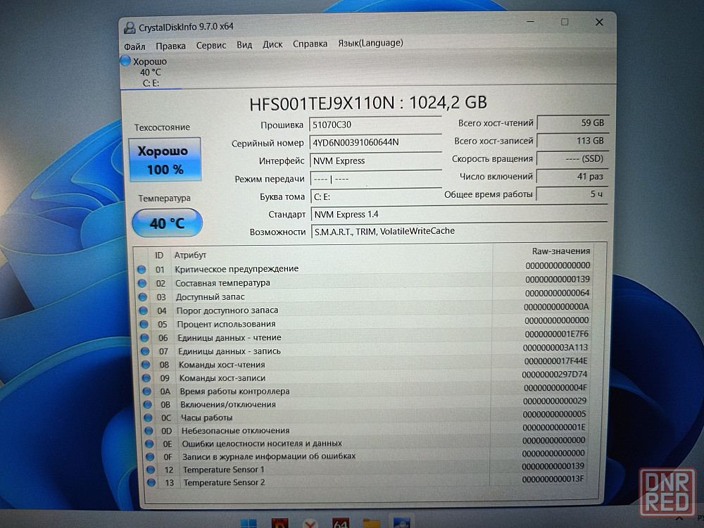Click the Интерфейс field showing NVM Express
Image resolution: width=704 pixels, height=528 pixels.
[376, 161]
